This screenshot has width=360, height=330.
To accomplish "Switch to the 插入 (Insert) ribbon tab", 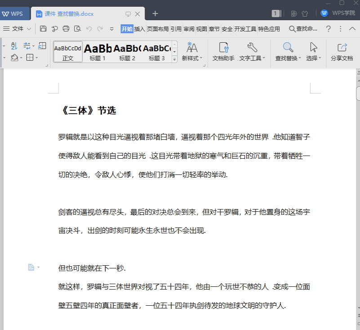I will 138,28.
